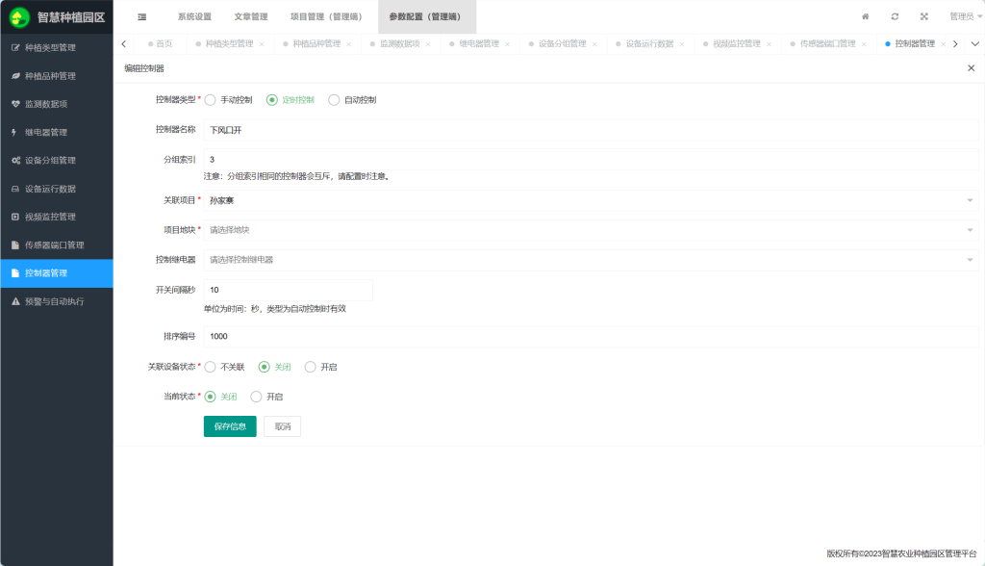Viewport: 985px width, 566px height.
Task: Open the 控制继电器 dropdown
Action: 590,260
